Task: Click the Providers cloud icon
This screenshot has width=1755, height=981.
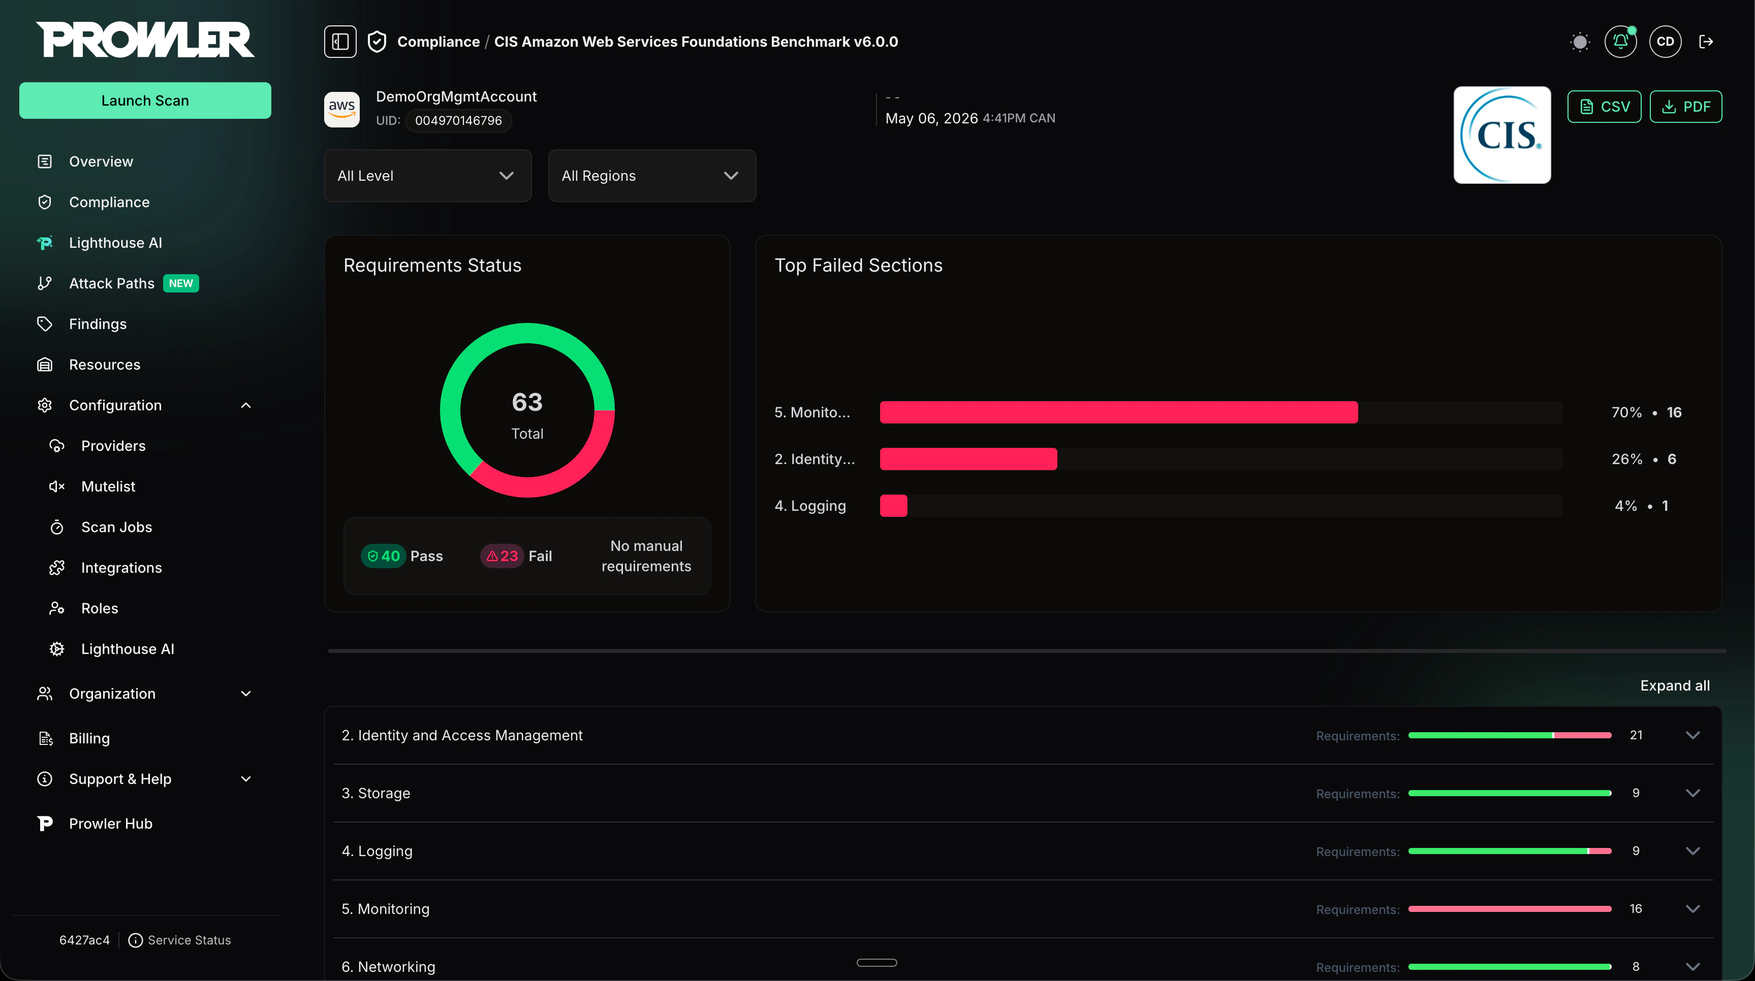Action: 56,446
